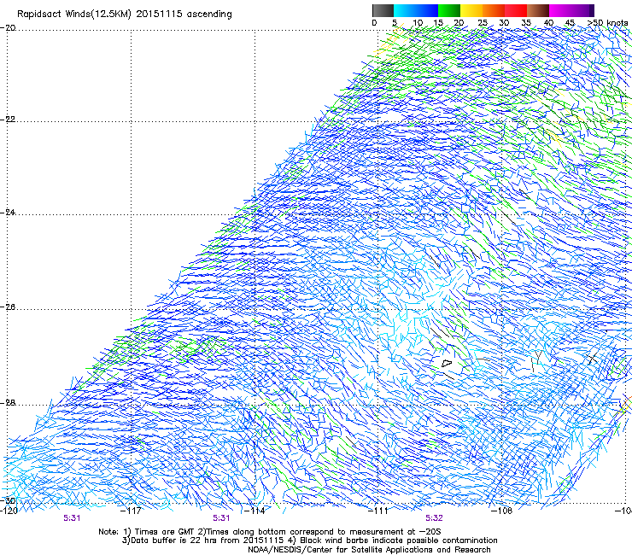Select the legend scale label "35"
This screenshot has height=555, width=632.
526,22
